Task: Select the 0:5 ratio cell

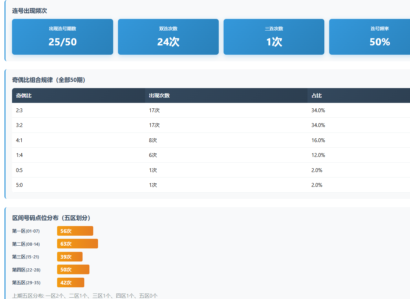Action: [19, 170]
